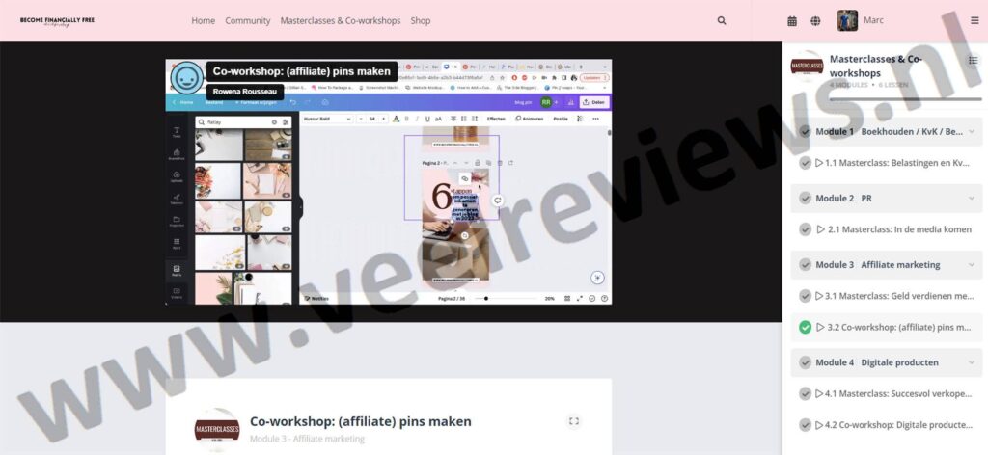This screenshot has width=988, height=455.
Task: Click the play icon of lesson 2.1
Action: click(820, 229)
